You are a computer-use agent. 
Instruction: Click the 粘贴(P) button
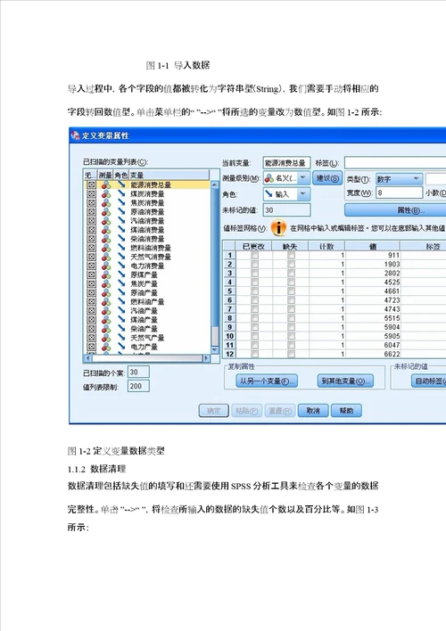(246, 411)
